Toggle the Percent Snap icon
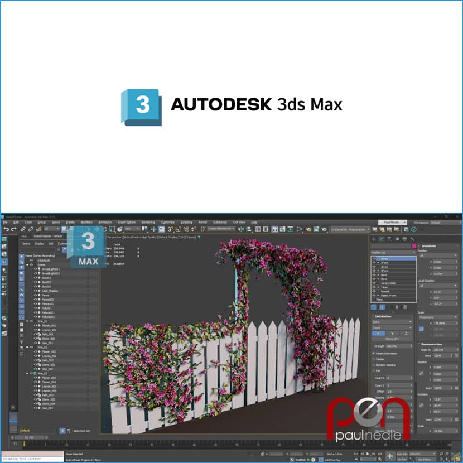Viewport: 463px width, 463px height. click(186, 229)
